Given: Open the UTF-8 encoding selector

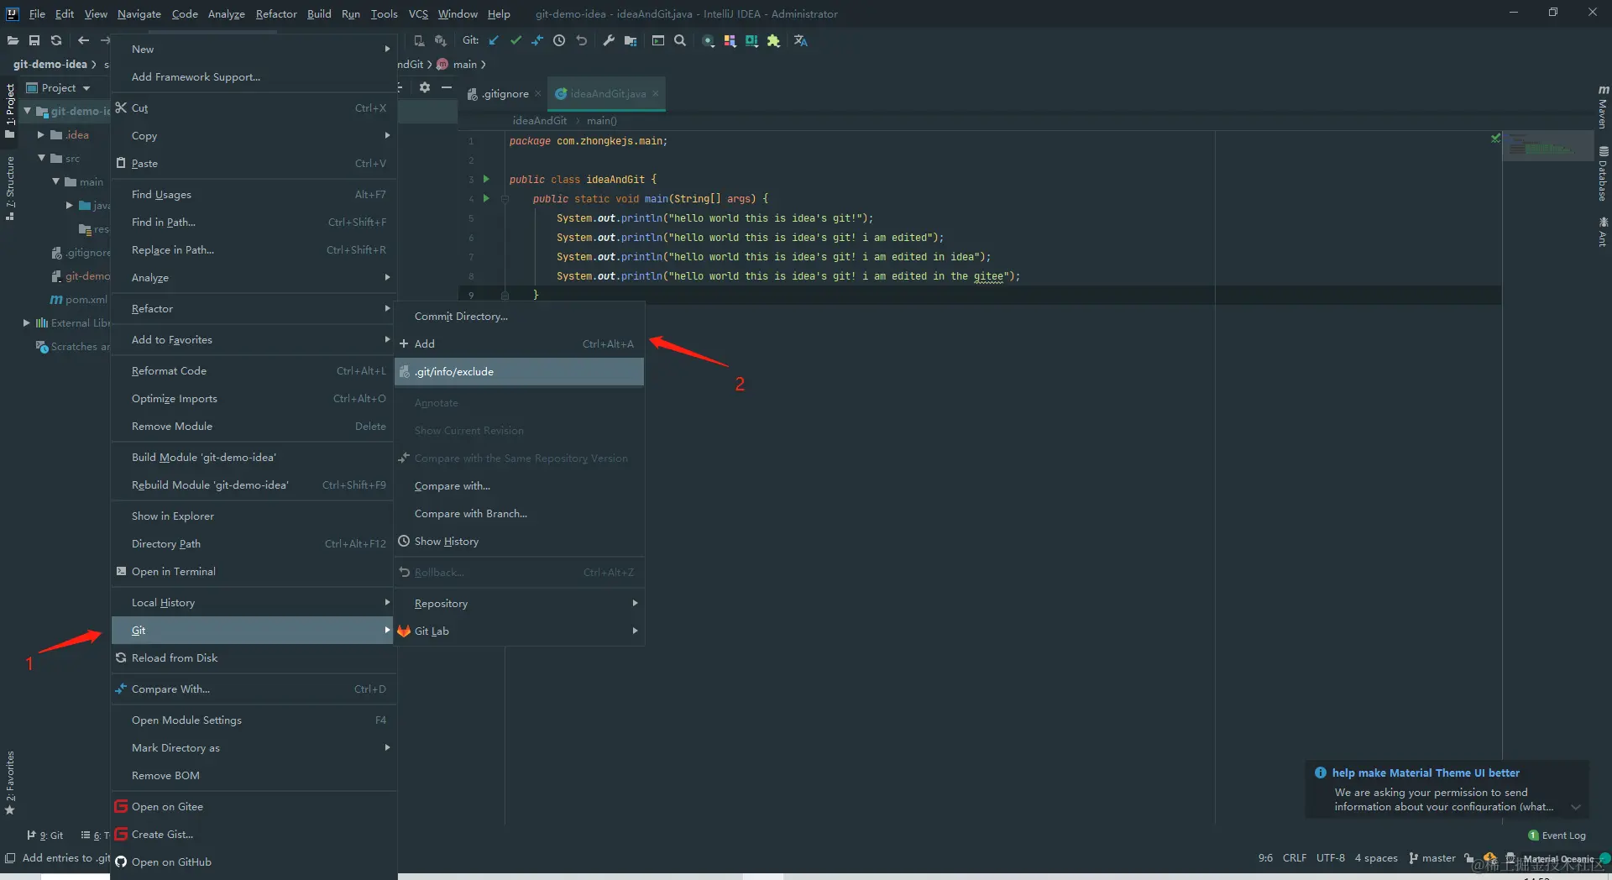Looking at the screenshot, I should (1331, 858).
